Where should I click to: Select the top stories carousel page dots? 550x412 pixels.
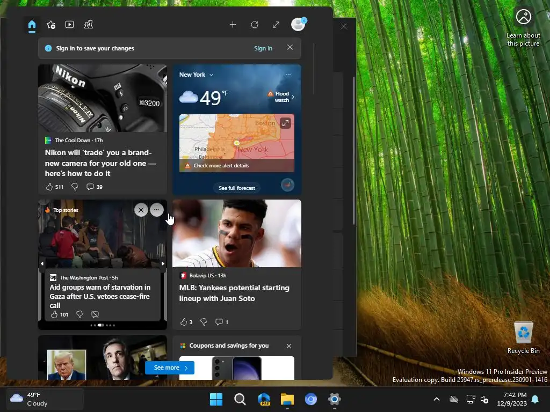pyautogui.click(x=103, y=325)
